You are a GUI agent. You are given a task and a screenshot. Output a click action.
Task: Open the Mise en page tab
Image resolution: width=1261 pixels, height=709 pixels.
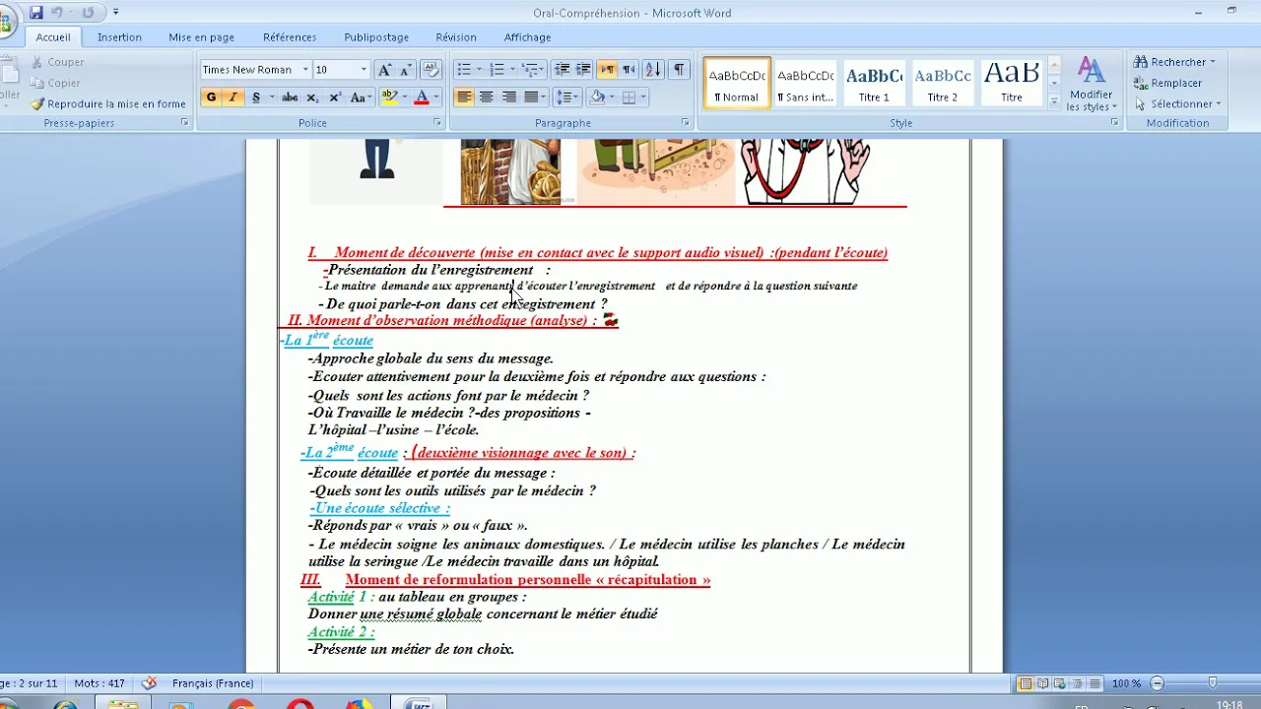pos(201,37)
